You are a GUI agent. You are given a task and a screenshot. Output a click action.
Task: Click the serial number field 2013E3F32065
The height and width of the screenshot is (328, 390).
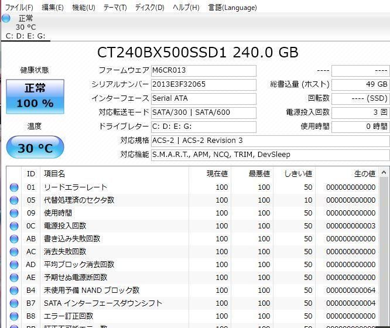tap(203, 84)
